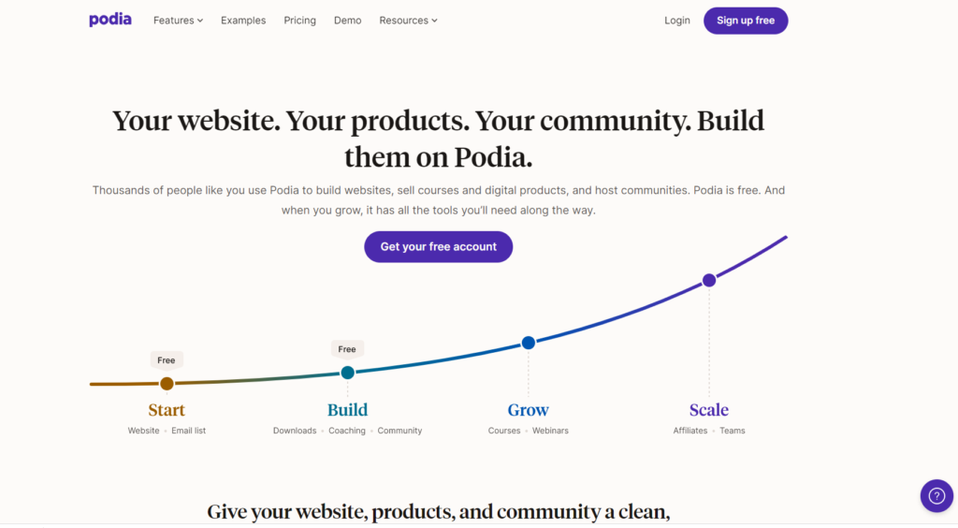Click the Free badge above Build

(347, 349)
